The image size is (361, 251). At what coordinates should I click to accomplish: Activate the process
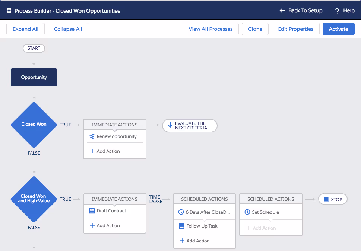coord(338,29)
